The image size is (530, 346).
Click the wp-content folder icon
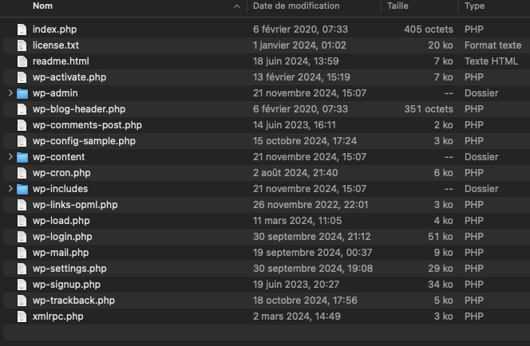[22, 157]
